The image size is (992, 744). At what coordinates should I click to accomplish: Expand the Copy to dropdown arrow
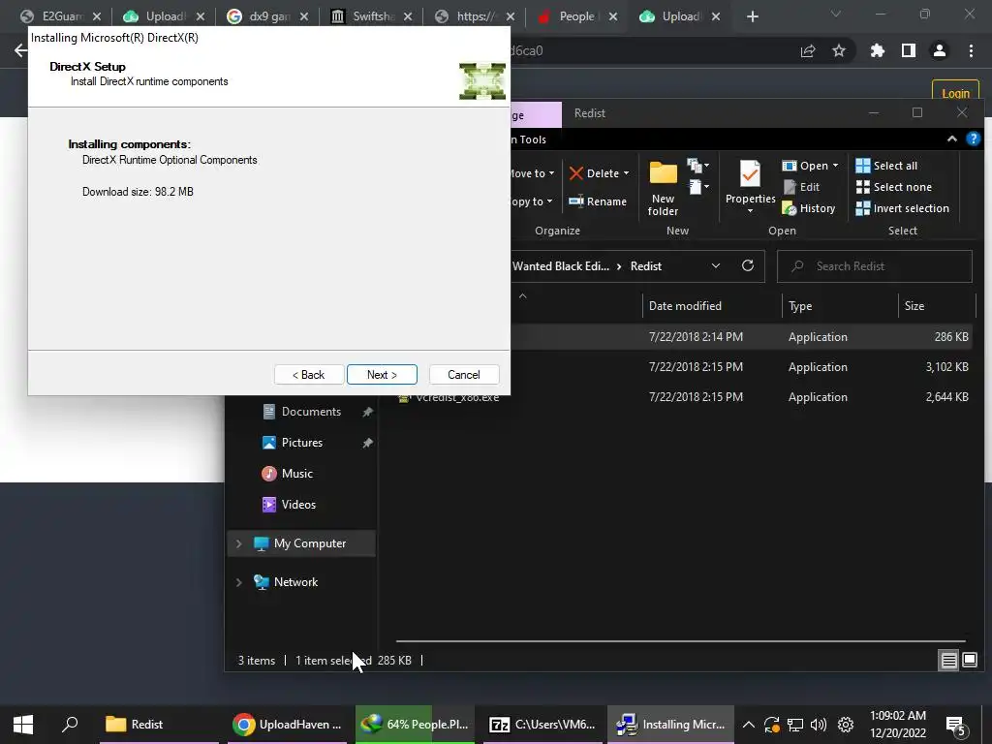click(x=549, y=201)
